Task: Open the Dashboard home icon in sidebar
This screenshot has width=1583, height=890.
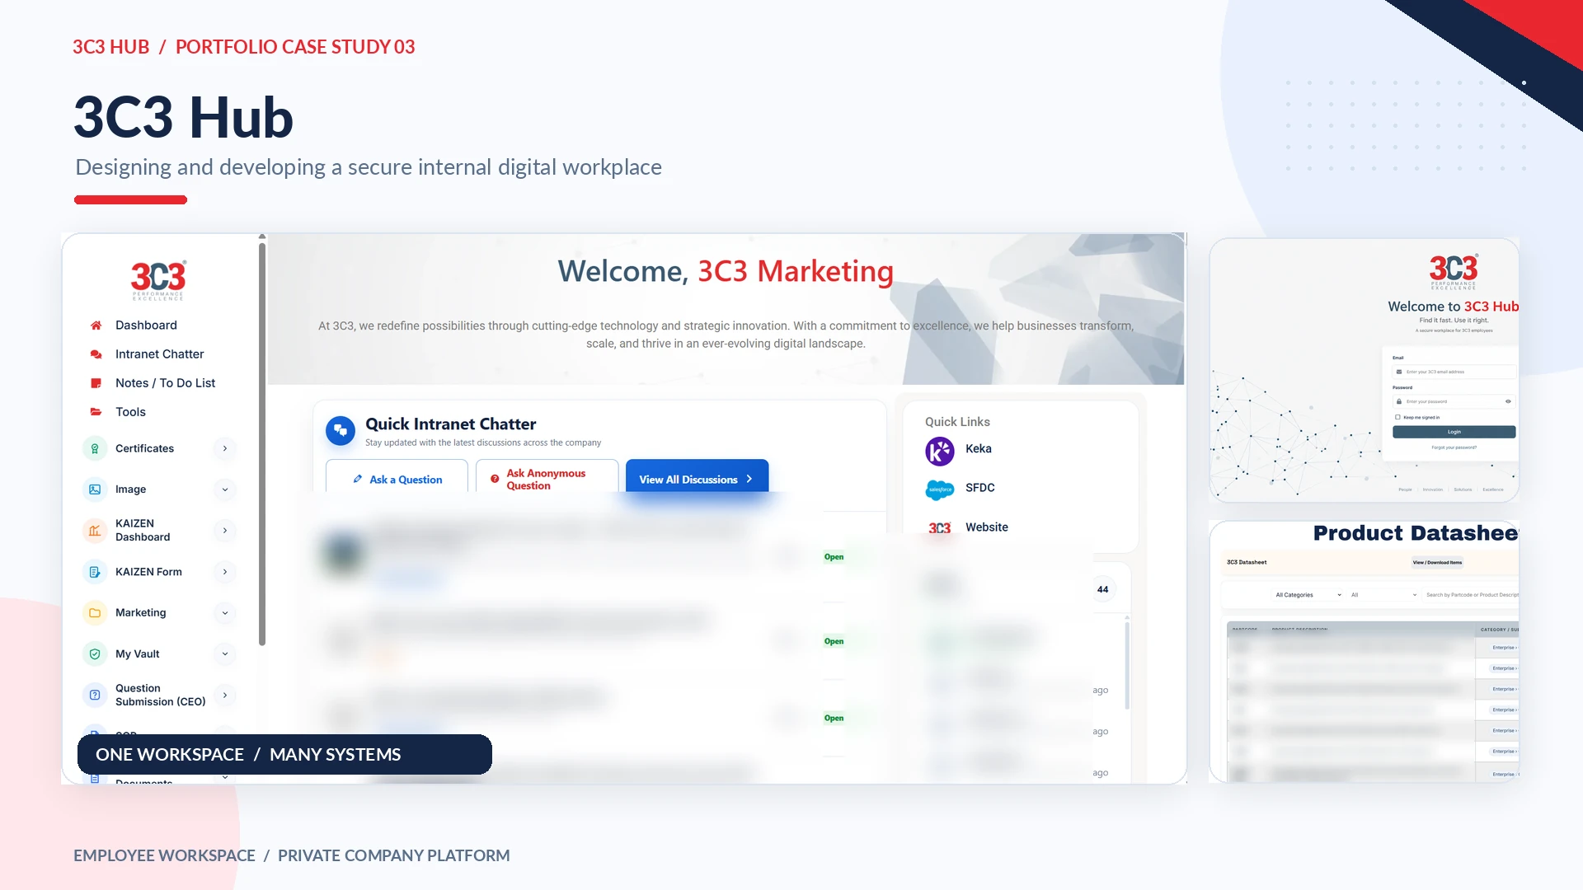Action: [96, 326]
